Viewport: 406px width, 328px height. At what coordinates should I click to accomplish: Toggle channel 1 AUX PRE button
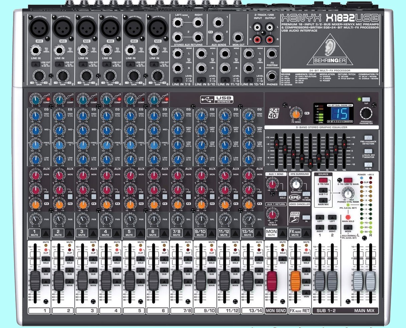coord(46,197)
